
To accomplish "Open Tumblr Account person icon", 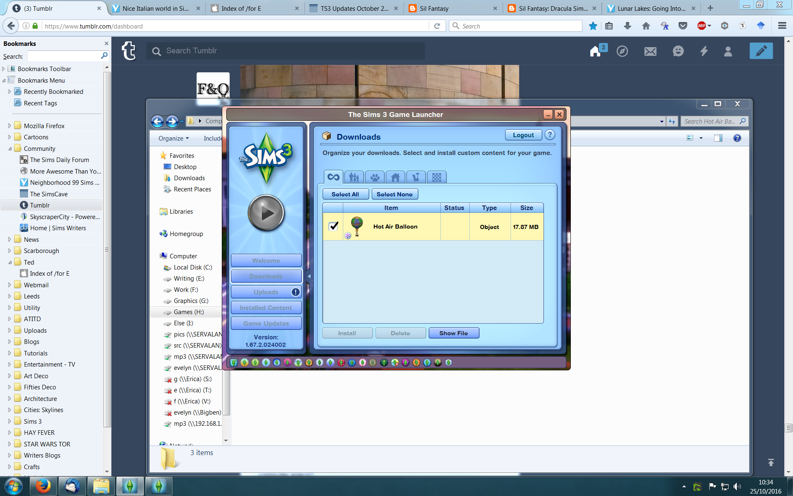I will [x=728, y=51].
